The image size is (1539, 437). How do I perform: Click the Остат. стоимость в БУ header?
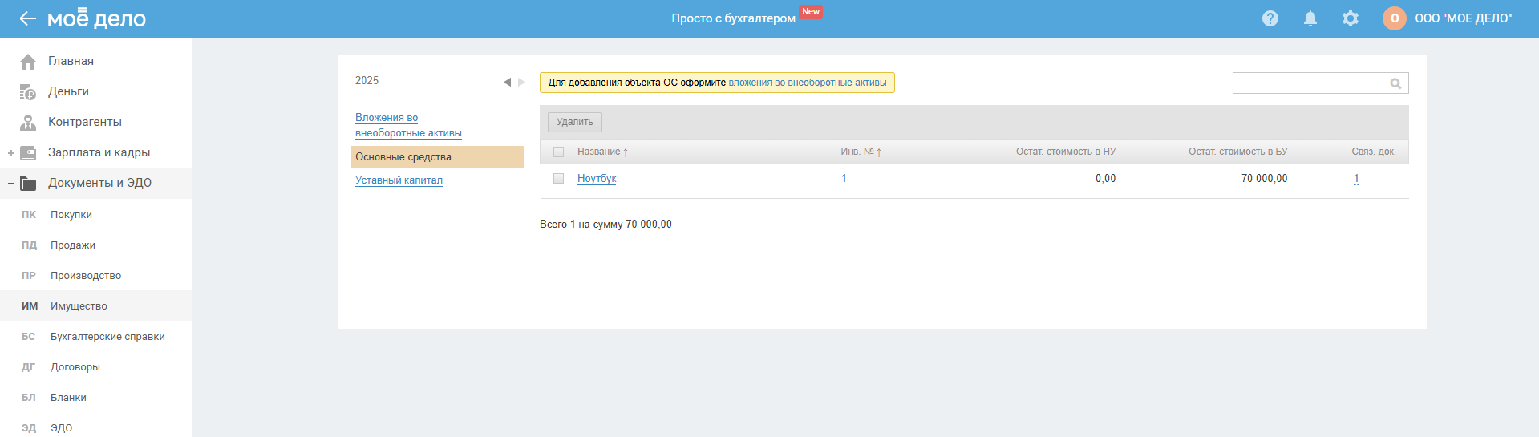tap(1238, 152)
